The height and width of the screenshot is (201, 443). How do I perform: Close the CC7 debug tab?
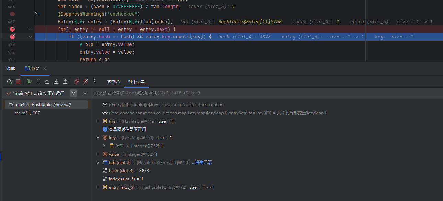45,69
